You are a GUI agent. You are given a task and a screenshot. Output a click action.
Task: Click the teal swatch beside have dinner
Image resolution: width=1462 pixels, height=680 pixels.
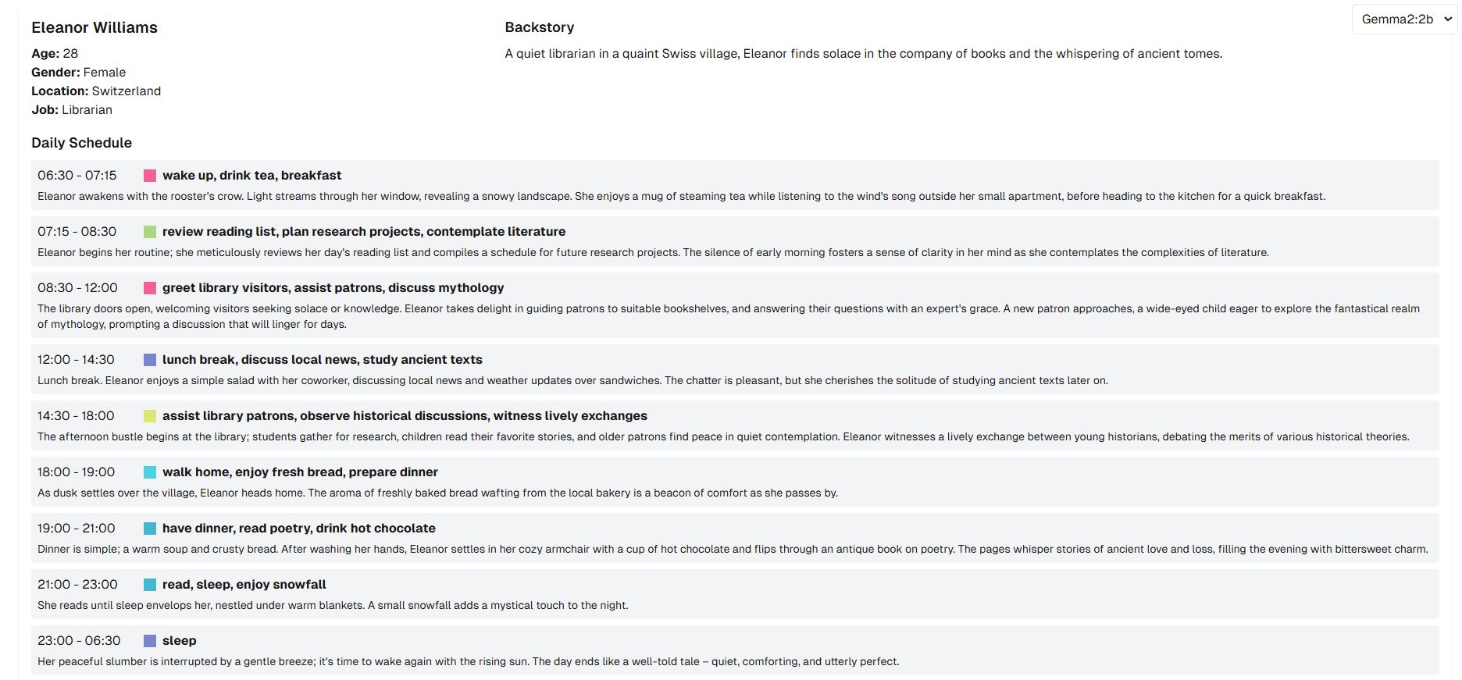150,529
